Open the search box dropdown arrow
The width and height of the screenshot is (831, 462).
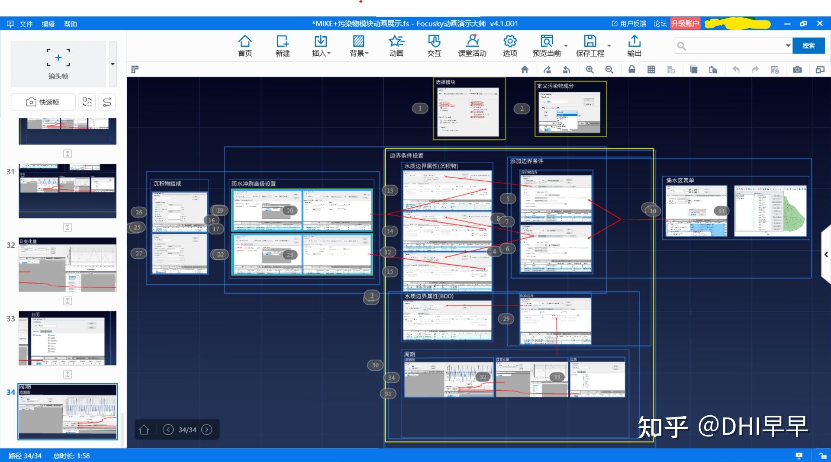(788, 45)
